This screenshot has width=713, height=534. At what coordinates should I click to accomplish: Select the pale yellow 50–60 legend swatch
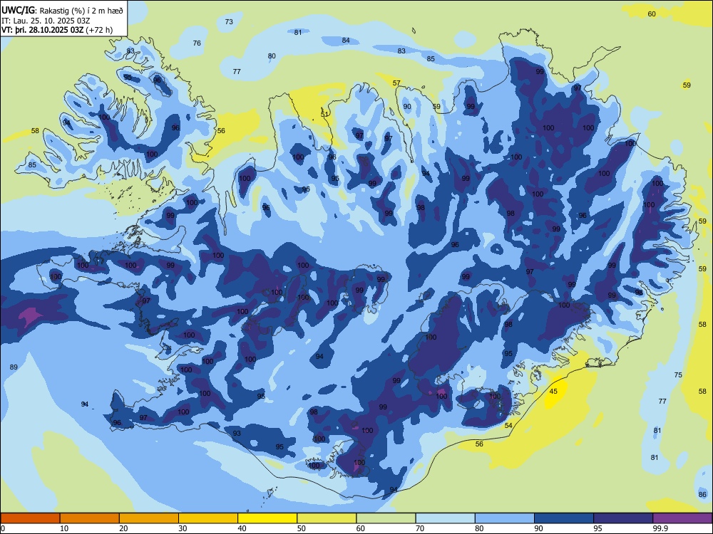tap(327, 518)
